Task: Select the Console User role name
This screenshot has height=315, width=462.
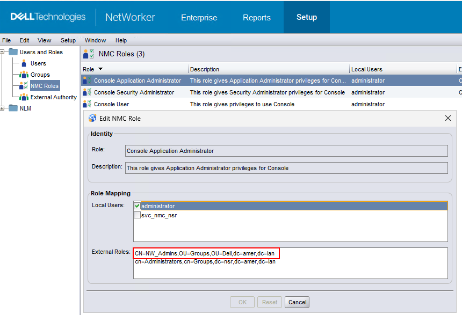Action: pyautogui.click(x=111, y=104)
